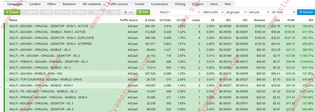Click the green Create button

pos(12,12)
